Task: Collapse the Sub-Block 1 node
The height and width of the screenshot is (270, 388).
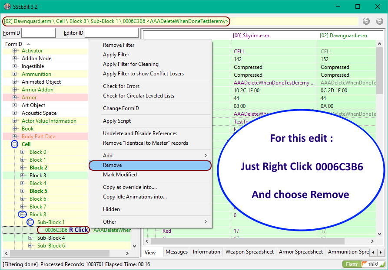Action: point(30,222)
